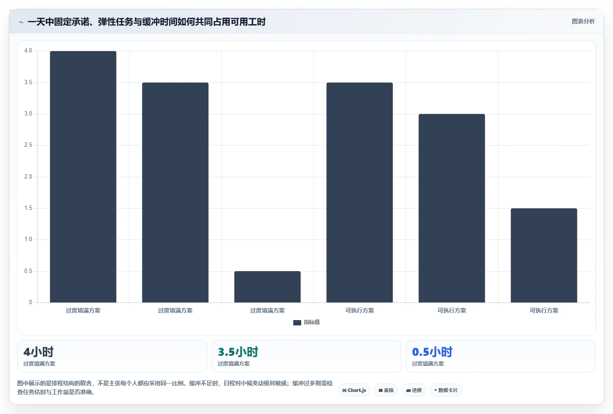
Task: Select the 1.5 bar for 可执行方案
Action: tap(544, 255)
